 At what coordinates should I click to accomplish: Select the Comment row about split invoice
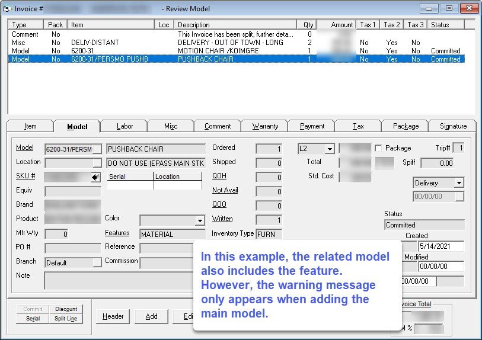(x=237, y=34)
